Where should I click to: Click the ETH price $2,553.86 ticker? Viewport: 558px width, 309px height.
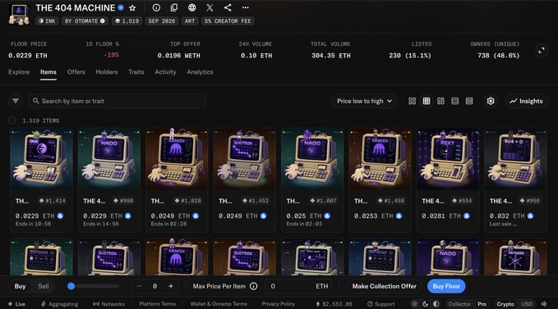334,304
